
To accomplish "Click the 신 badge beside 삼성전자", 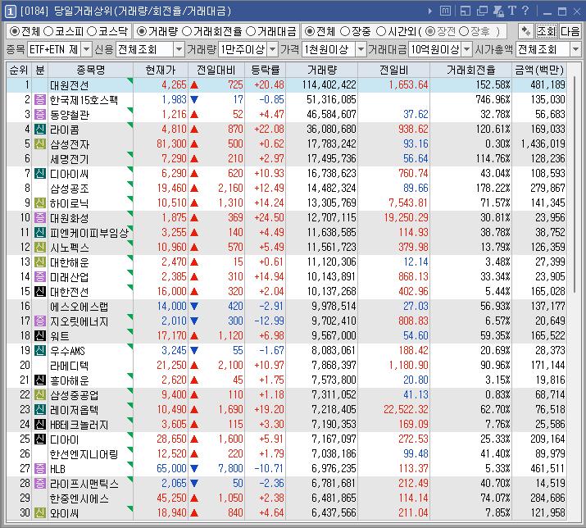I will pyautogui.click(x=40, y=144).
